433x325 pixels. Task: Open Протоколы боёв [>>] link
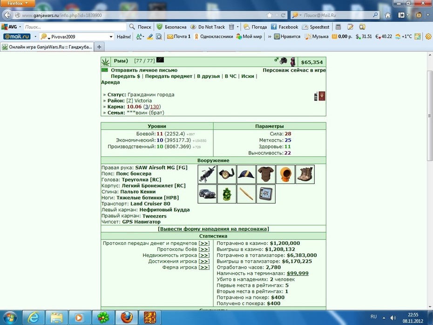pyautogui.click(x=204, y=250)
